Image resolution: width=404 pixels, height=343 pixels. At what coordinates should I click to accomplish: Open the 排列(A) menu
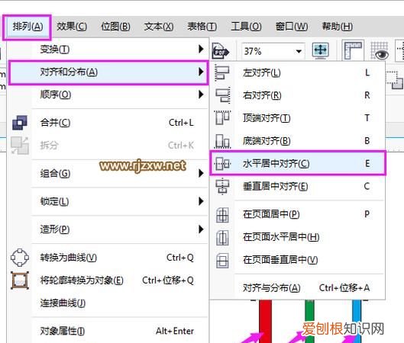click(27, 27)
